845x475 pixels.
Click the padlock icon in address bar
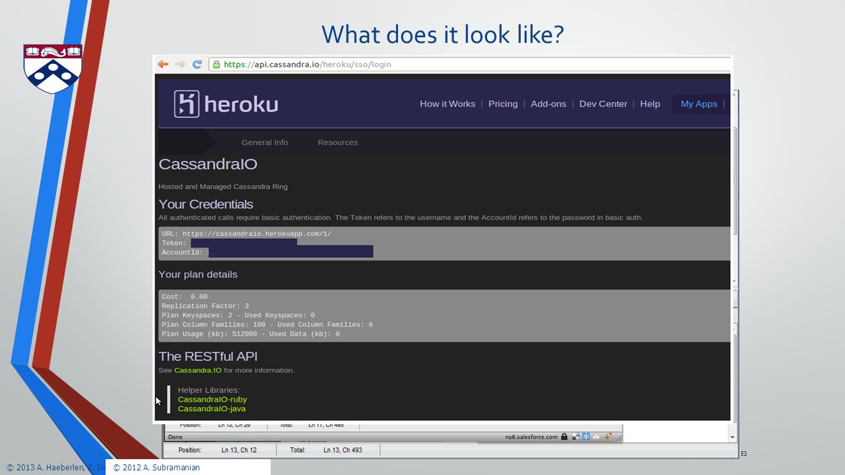[215, 64]
